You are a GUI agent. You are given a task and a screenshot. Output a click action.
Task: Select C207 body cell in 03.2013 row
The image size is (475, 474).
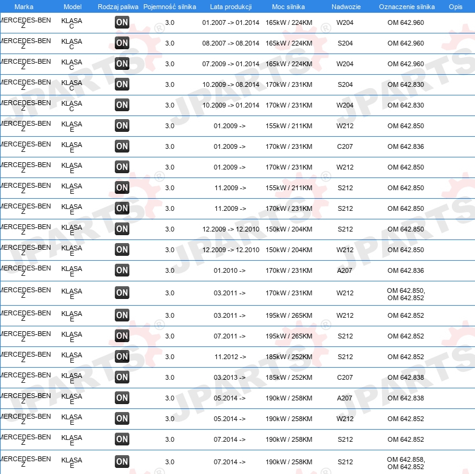(345, 377)
